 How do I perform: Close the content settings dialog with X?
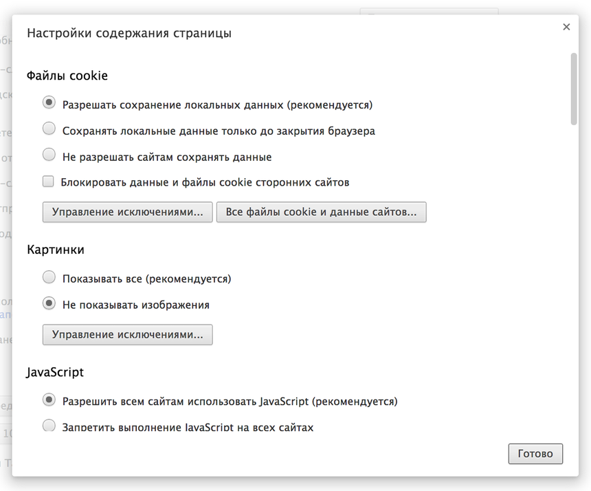pos(566,27)
